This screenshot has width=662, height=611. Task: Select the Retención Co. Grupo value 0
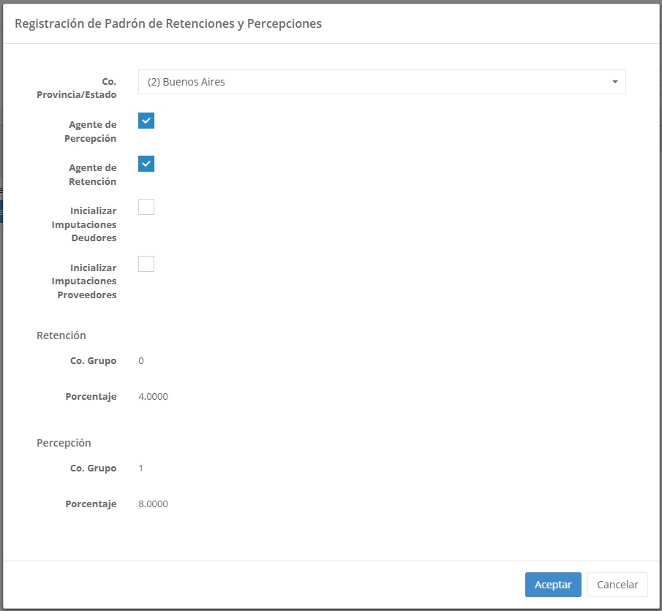click(x=141, y=361)
